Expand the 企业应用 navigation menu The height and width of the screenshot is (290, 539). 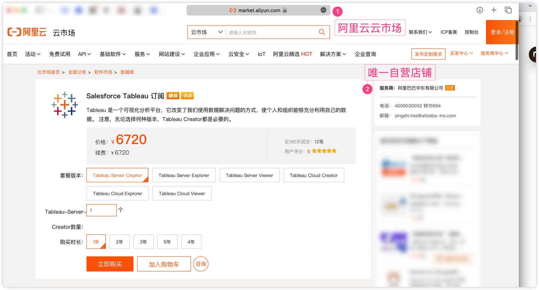coord(207,54)
